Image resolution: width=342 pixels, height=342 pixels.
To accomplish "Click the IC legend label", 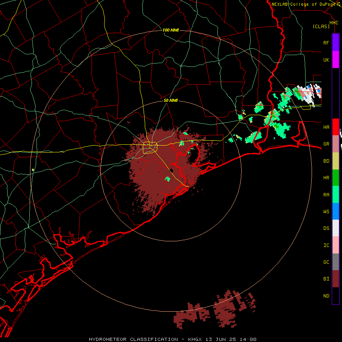I will pyautogui.click(x=326, y=245).
